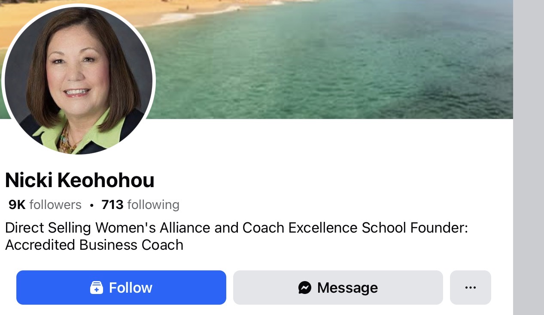Click the blue Follow button
544x315 pixels.
point(121,288)
